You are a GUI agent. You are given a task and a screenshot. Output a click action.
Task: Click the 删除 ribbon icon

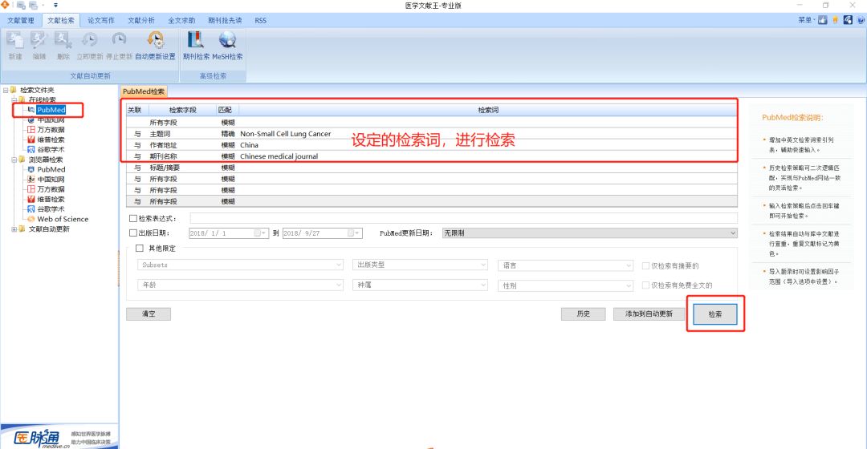tap(63, 40)
